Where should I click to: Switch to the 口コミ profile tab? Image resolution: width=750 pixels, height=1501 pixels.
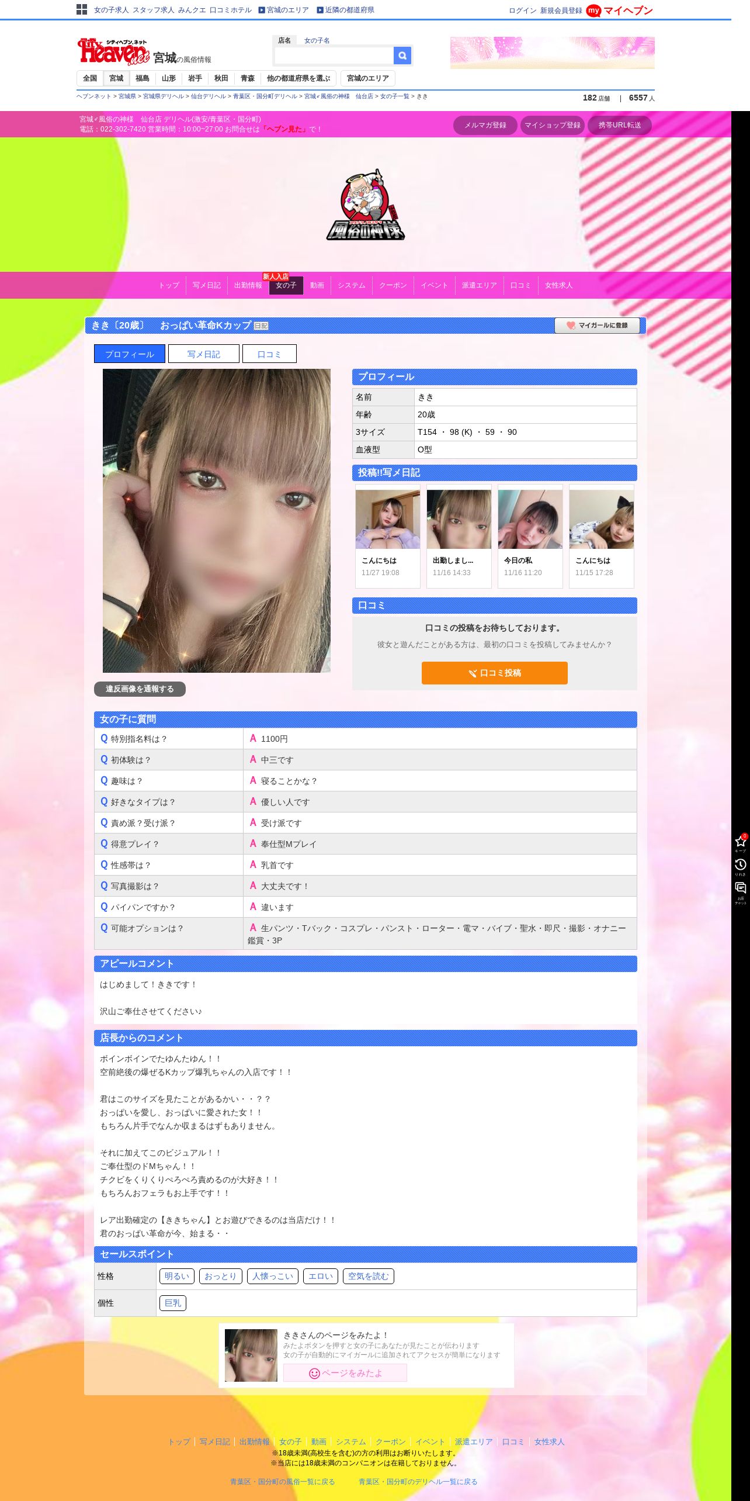pos(269,354)
